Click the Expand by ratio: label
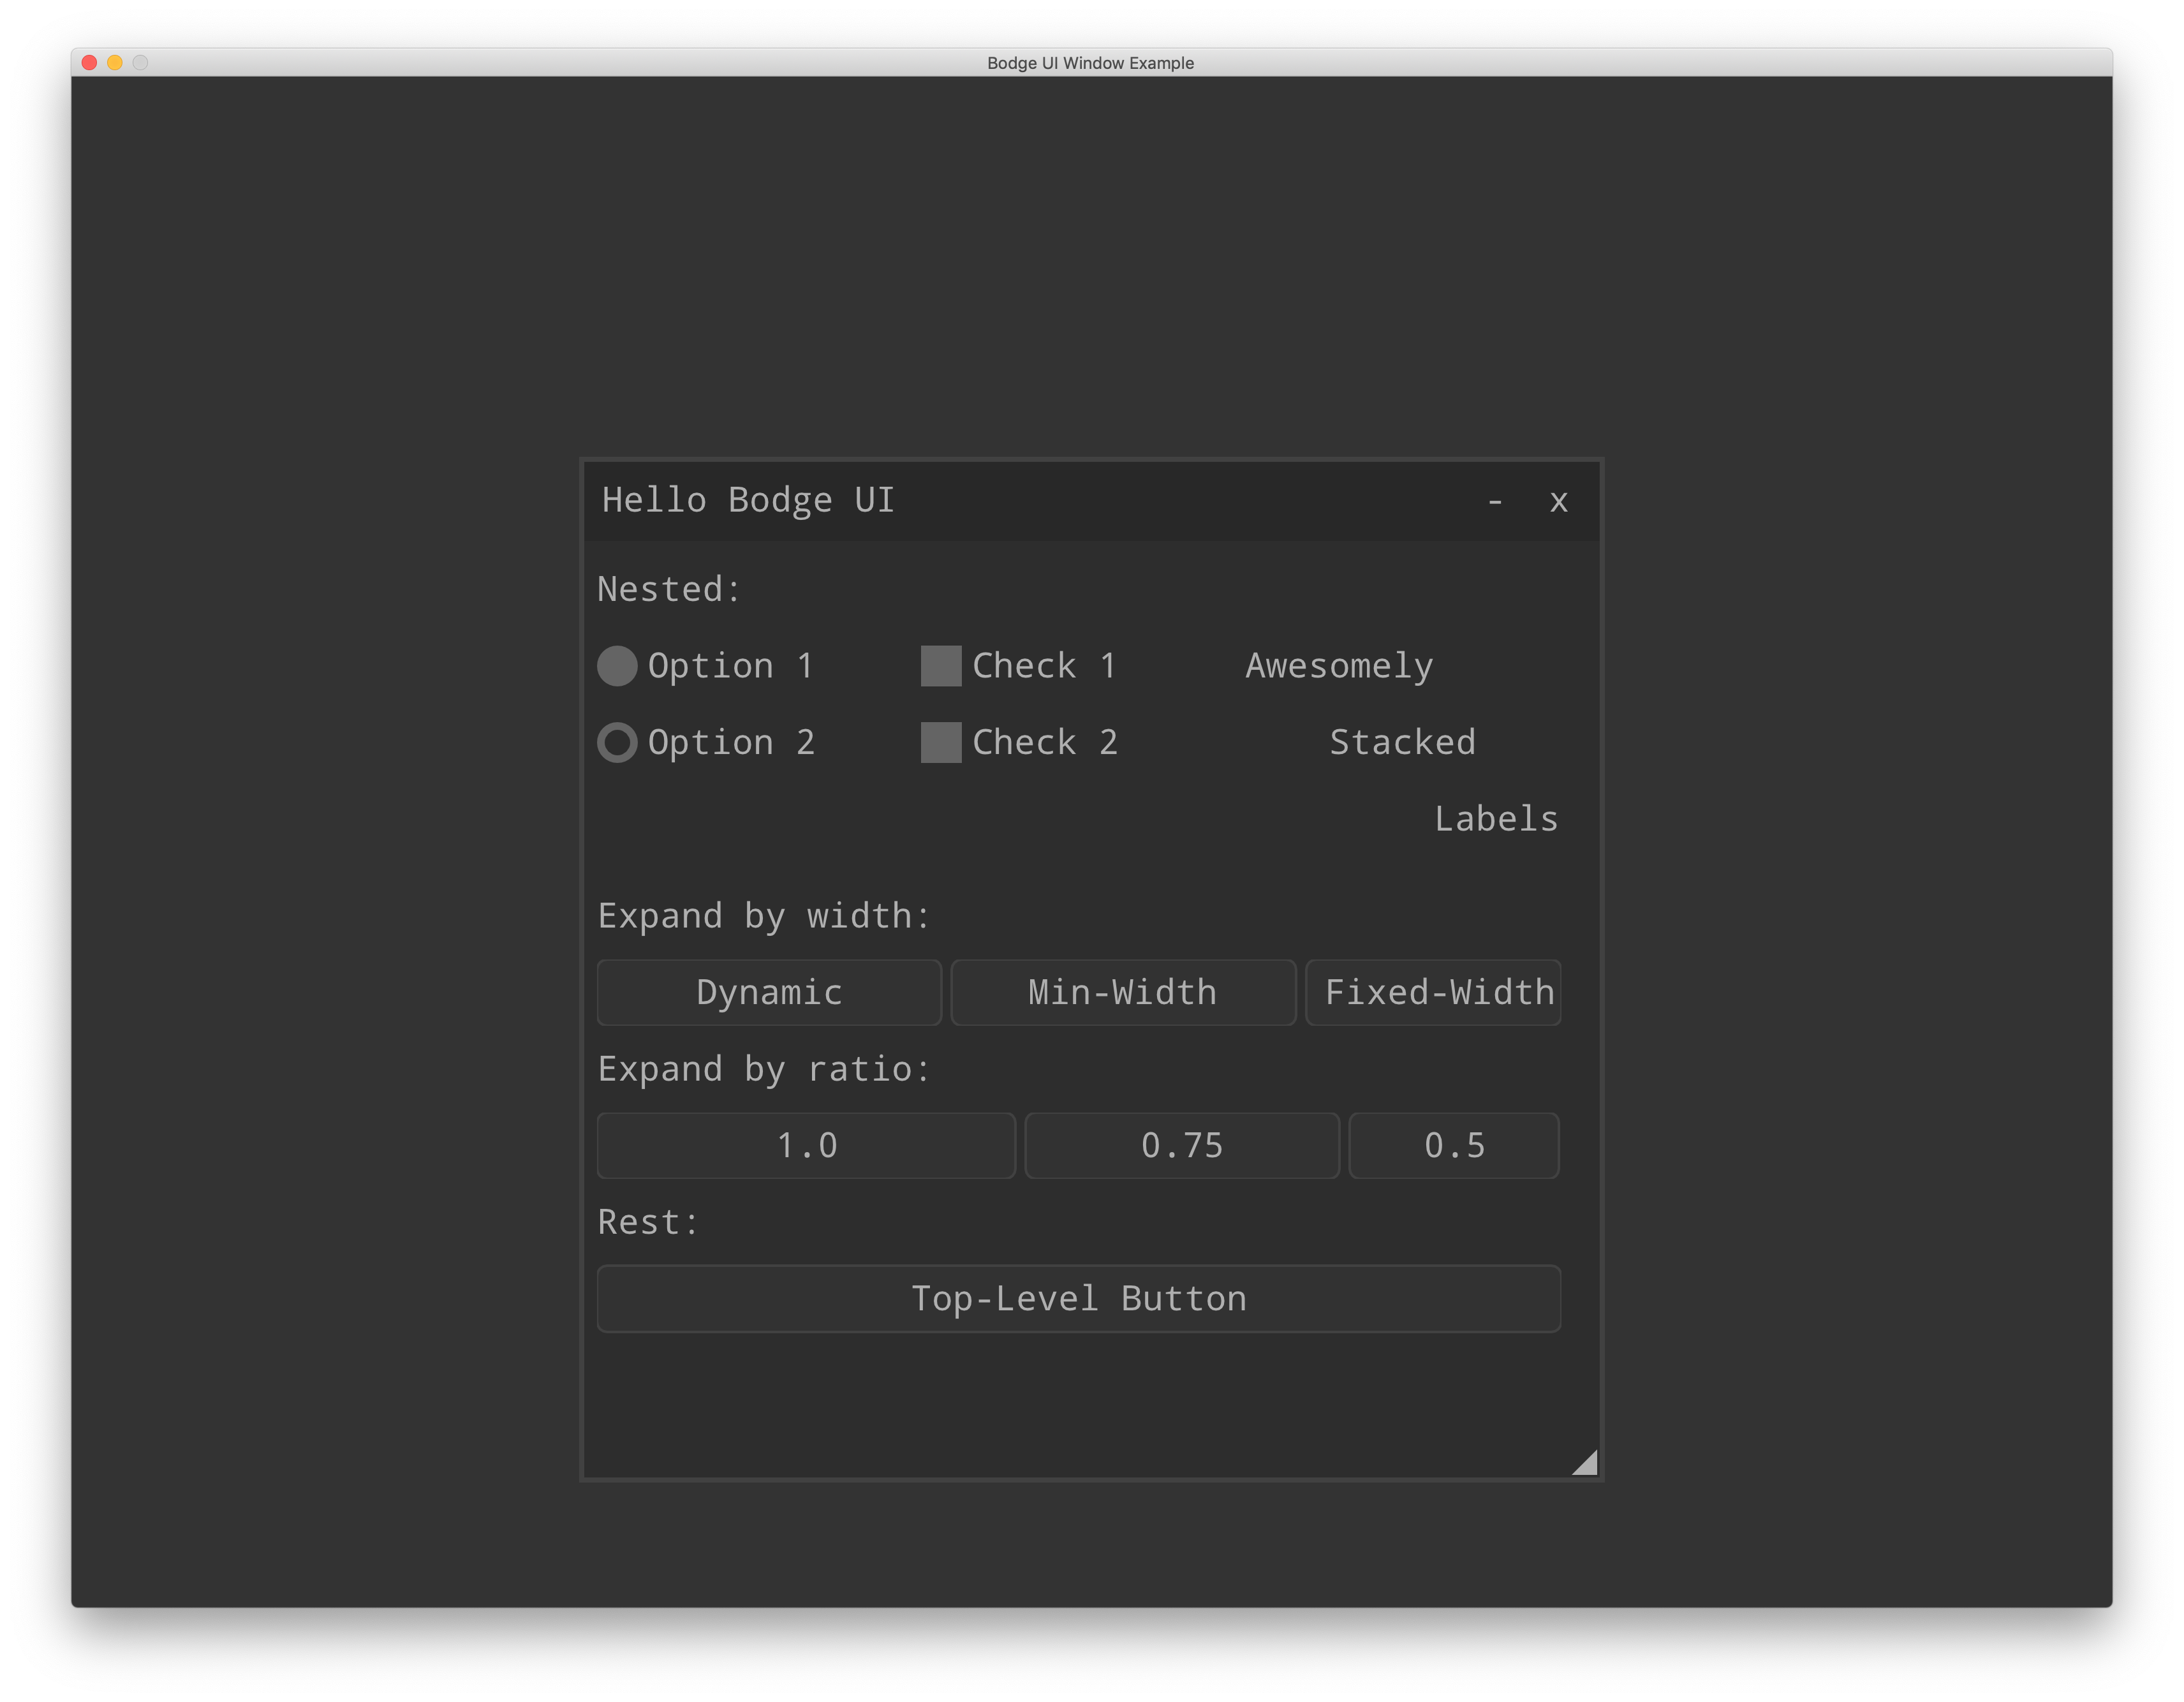This screenshot has width=2184, height=1702. pyautogui.click(x=764, y=1069)
